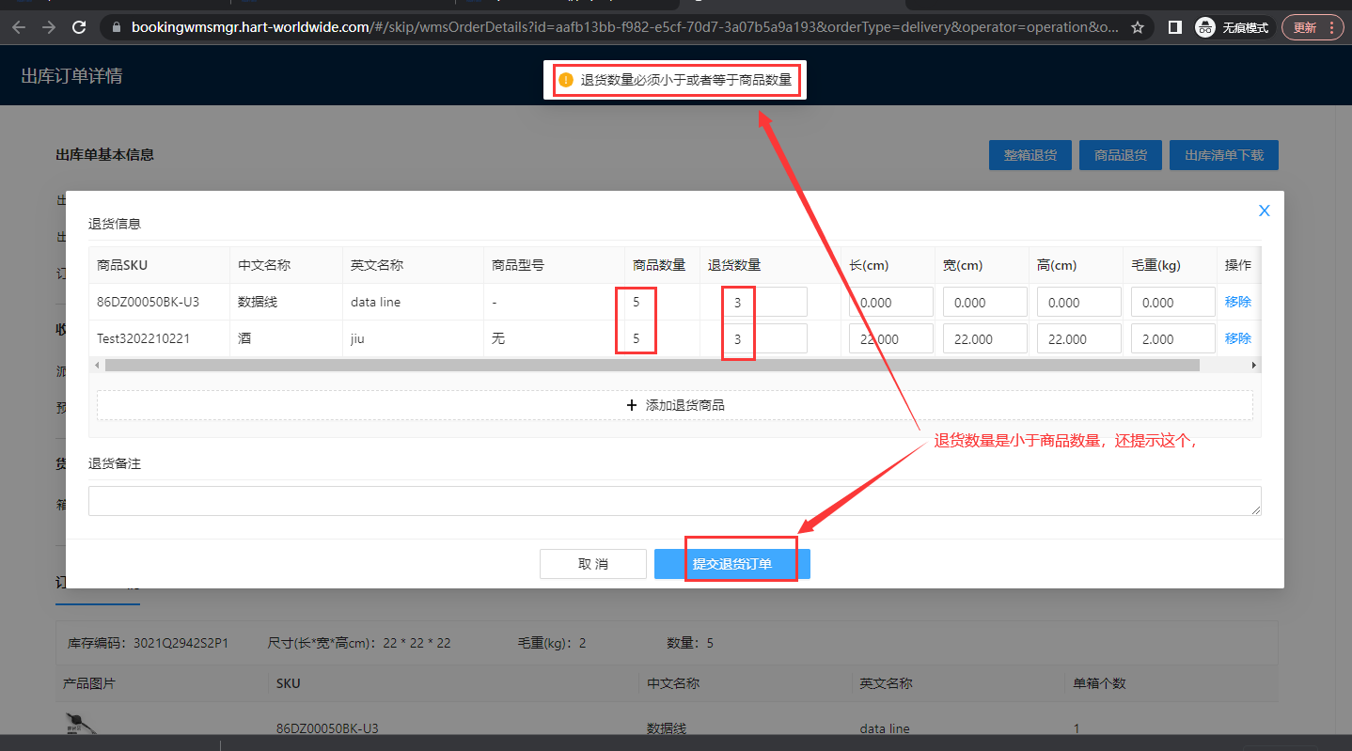Cancel the return dialog
Image resolution: width=1352 pixels, height=751 pixels.
(x=592, y=564)
